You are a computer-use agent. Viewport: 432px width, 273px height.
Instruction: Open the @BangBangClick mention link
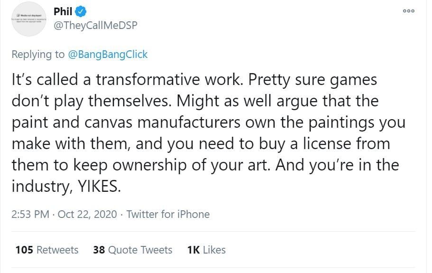[108, 54]
